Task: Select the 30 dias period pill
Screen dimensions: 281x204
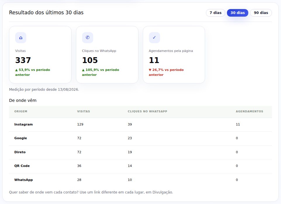Action: (x=237, y=13)
